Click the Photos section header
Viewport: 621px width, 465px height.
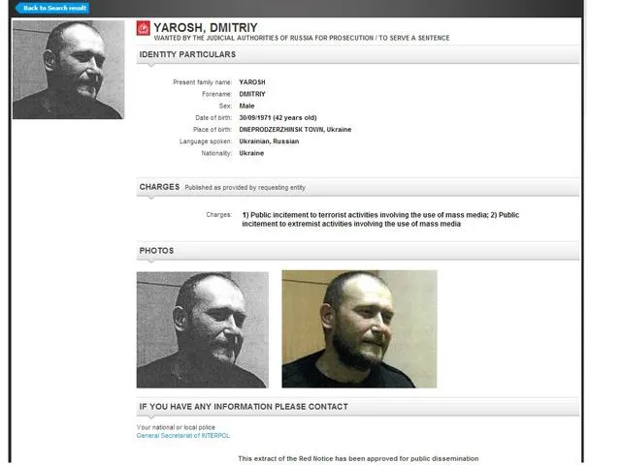click(x=358, y=251)
